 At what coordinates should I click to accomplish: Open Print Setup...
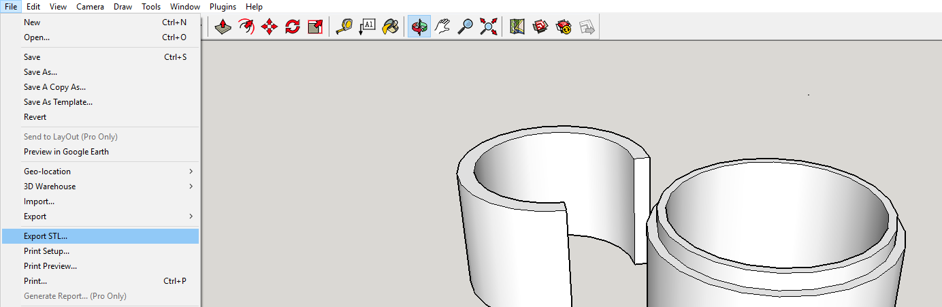pyautogui.click(x=101, y=251)
